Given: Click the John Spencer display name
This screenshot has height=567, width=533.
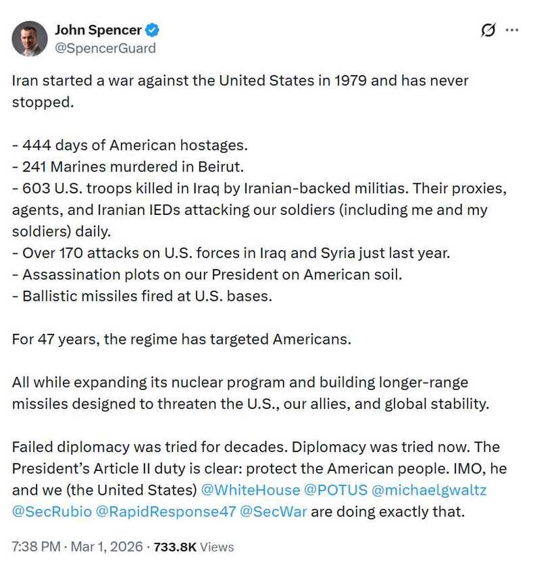Looking at the screenshot, I should (x=98, y=30).
